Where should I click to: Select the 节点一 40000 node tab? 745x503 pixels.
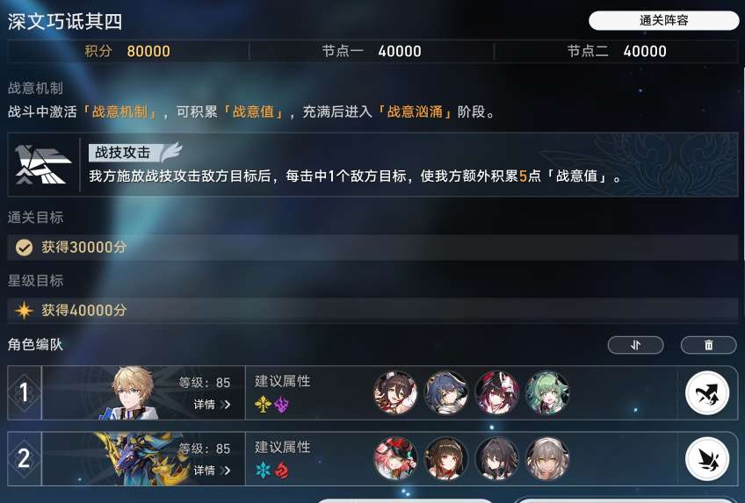click(372, 51)
